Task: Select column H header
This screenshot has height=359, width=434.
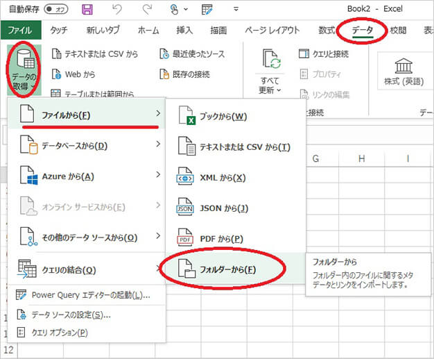Action: pyautogui.click(x=361, y=159)
